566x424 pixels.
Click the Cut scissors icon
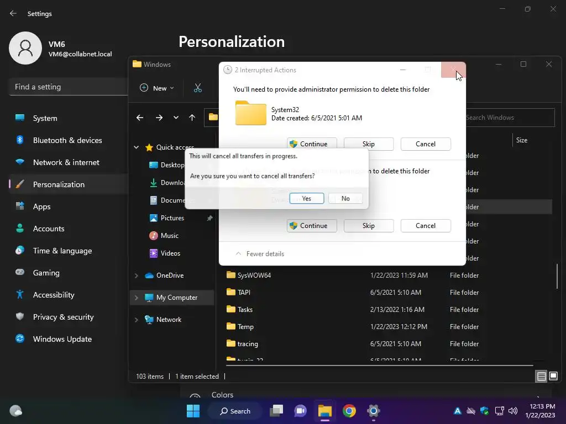[x=198, y=88]
